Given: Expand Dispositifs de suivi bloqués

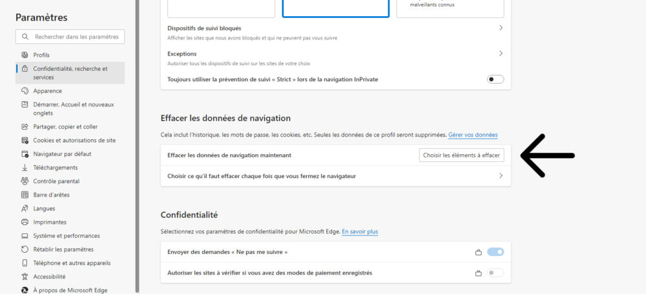Looking at the screenshot, I should click(501, 28).
